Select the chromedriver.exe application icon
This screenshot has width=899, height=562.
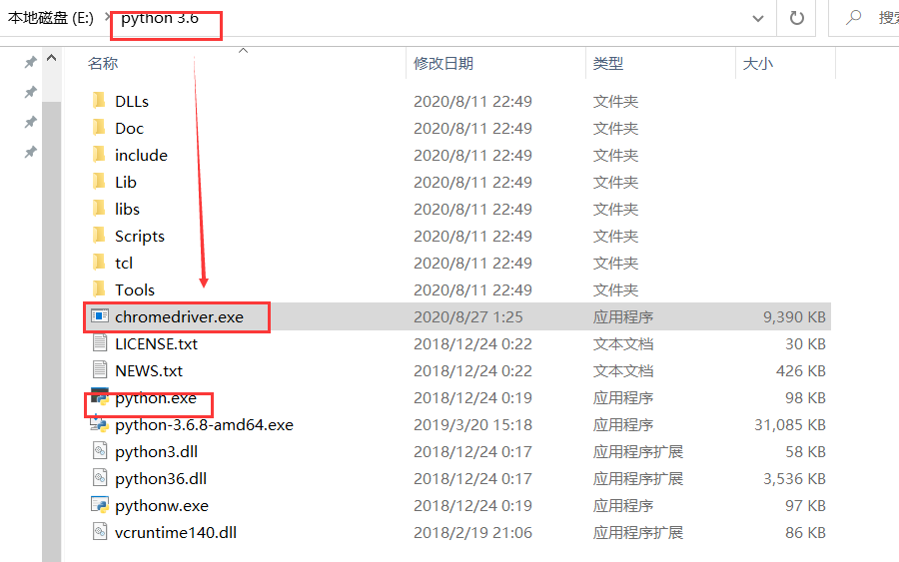click(100, 316)
